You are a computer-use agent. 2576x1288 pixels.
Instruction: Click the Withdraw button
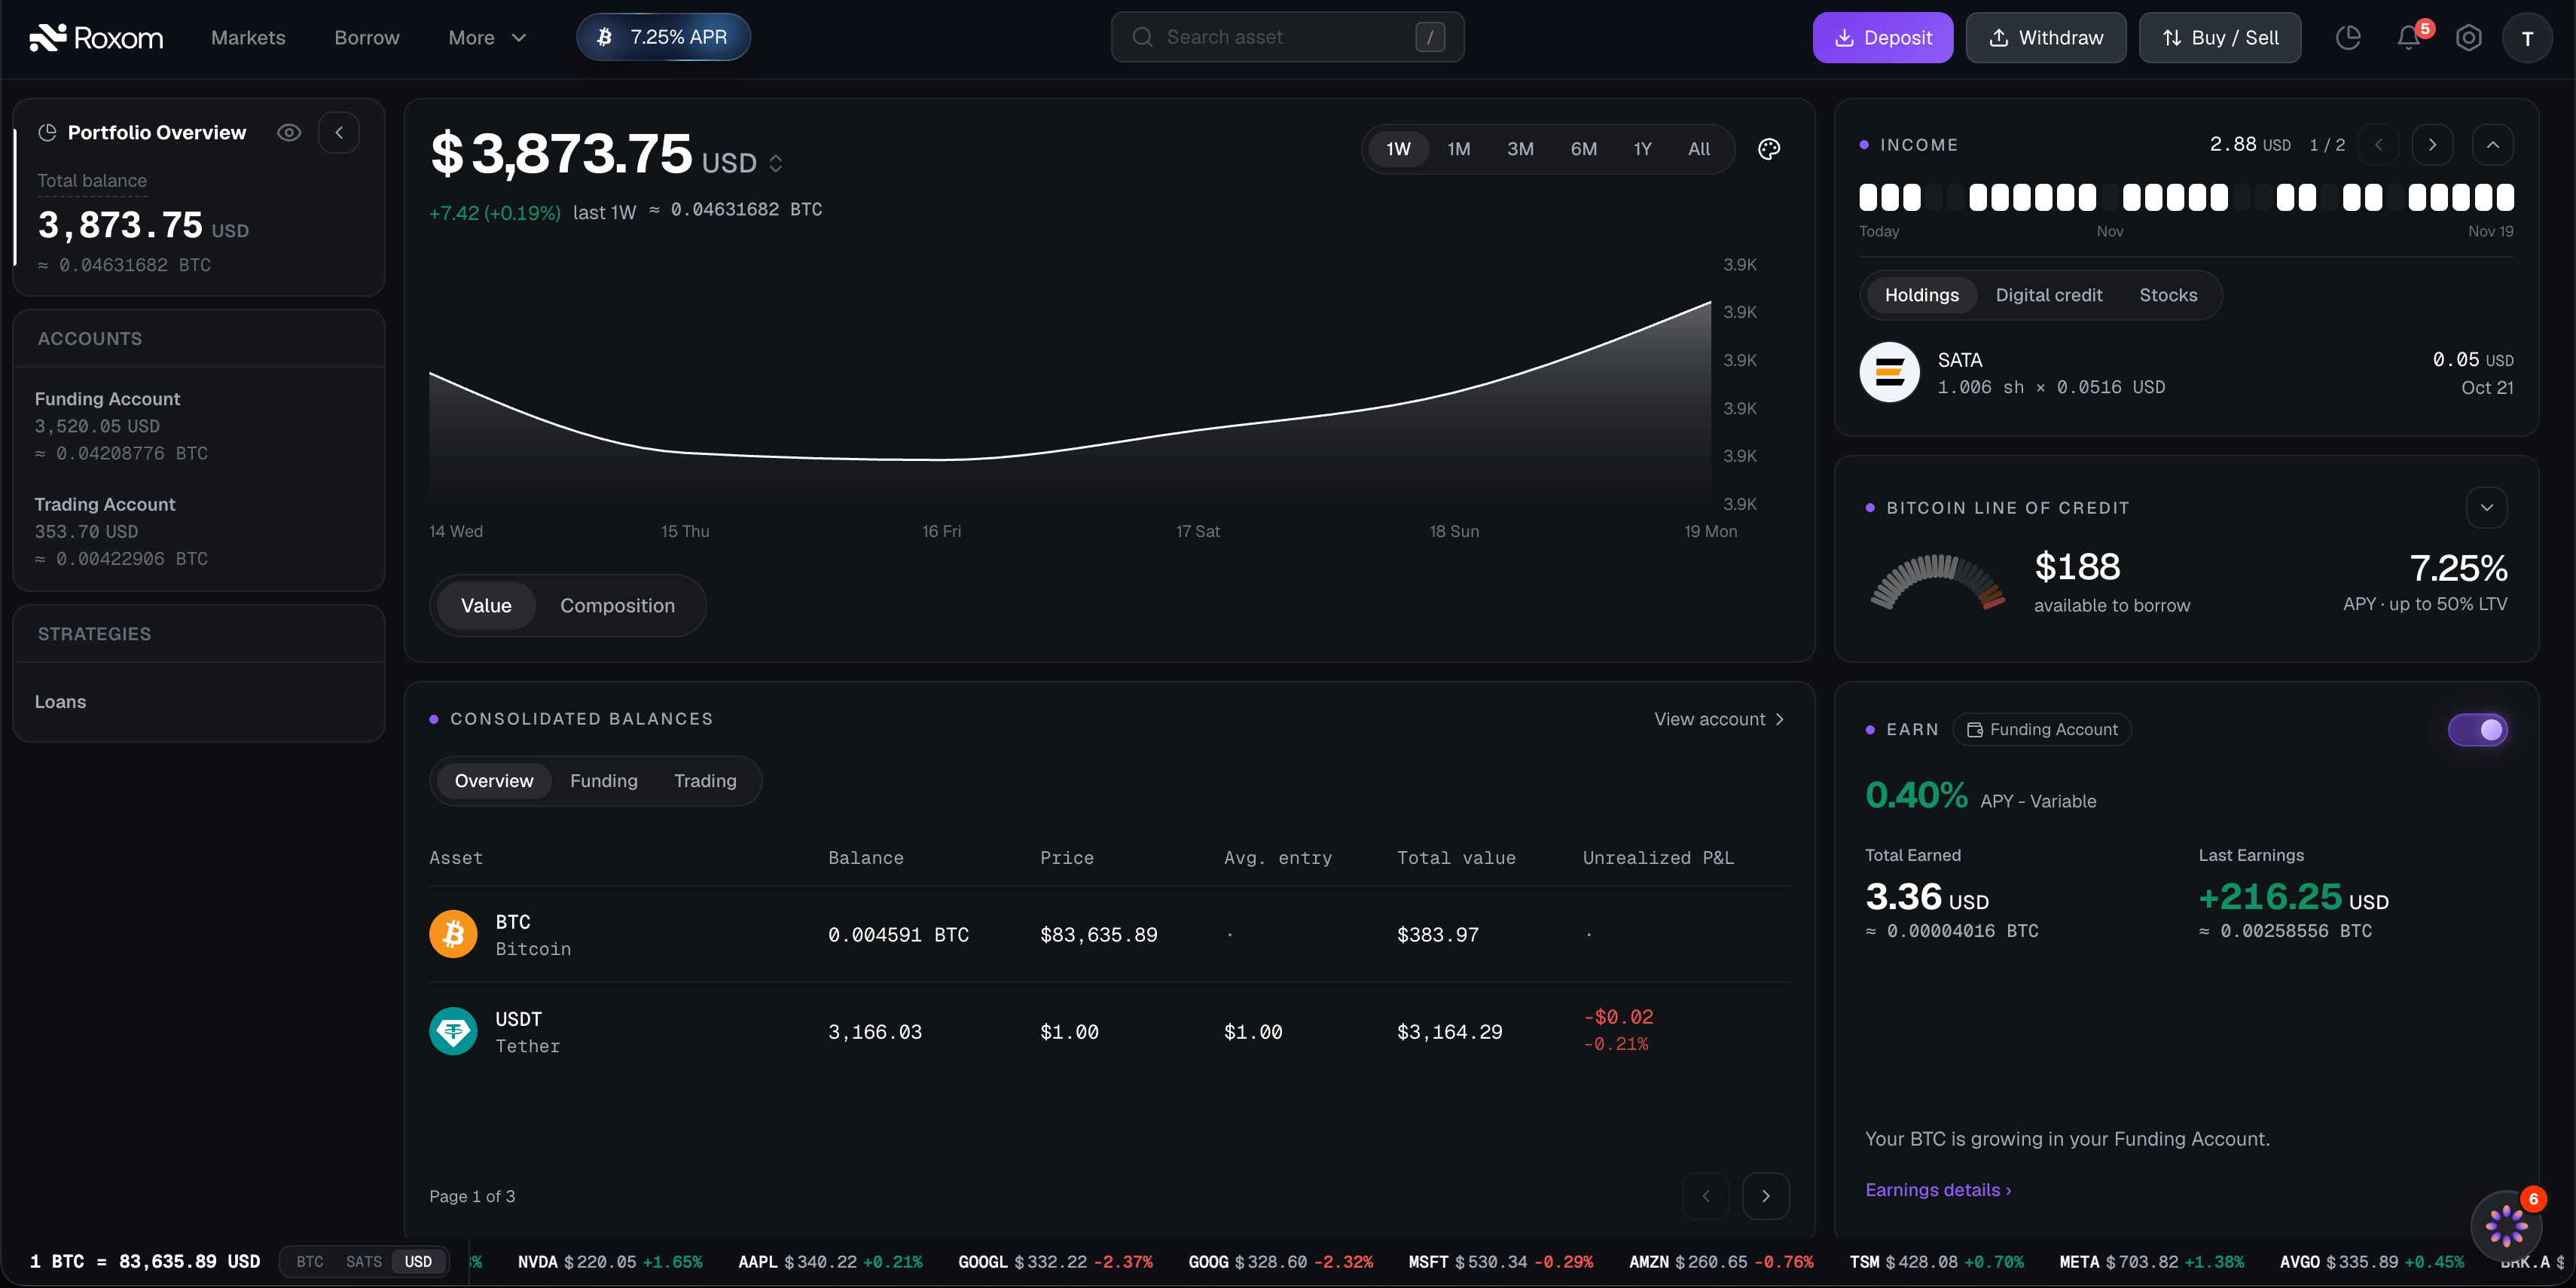point(2046,38)
